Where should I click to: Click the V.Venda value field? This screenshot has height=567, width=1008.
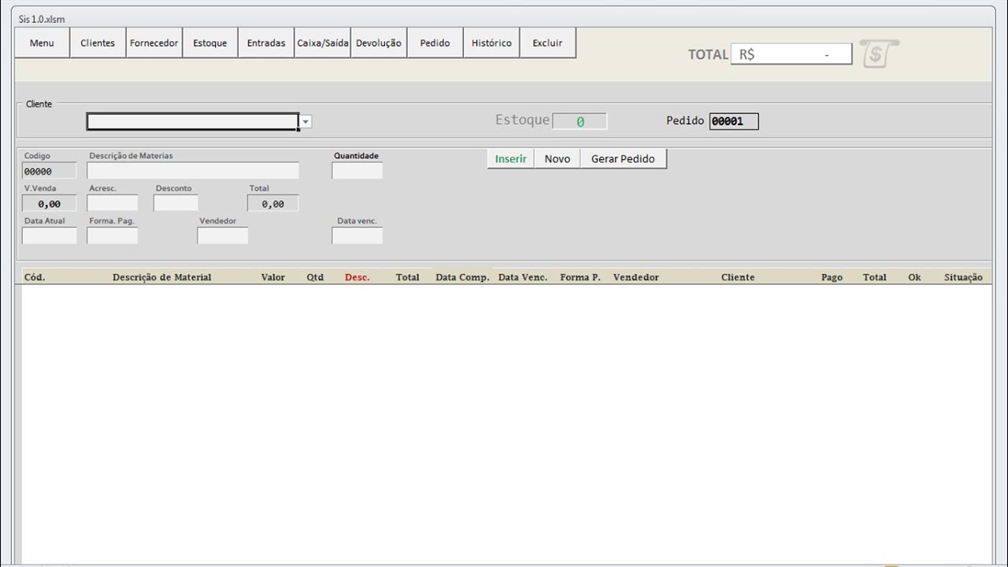coord(50,204)
